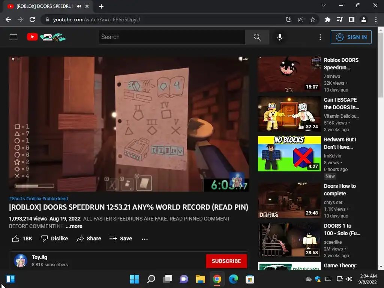Subscribe to ToyJig channel
Image resolution: width=384 pixels, height=288 pixels.
pyautogui.click(x=226, y=261)
